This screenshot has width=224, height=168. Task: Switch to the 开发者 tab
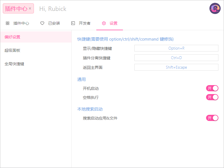point(81,23)
